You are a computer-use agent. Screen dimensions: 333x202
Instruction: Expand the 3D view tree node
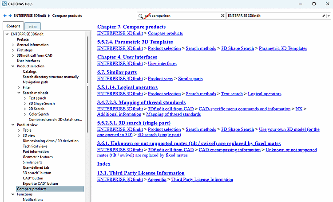[19, 136]
